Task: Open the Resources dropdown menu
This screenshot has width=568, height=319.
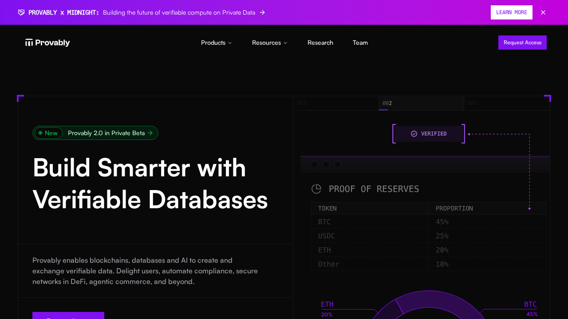Action: point(269,43)
